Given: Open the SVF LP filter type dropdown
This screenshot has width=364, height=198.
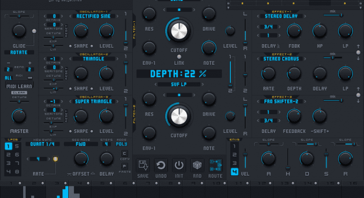Looking at the screenshot, I should [x=178, y=85].
